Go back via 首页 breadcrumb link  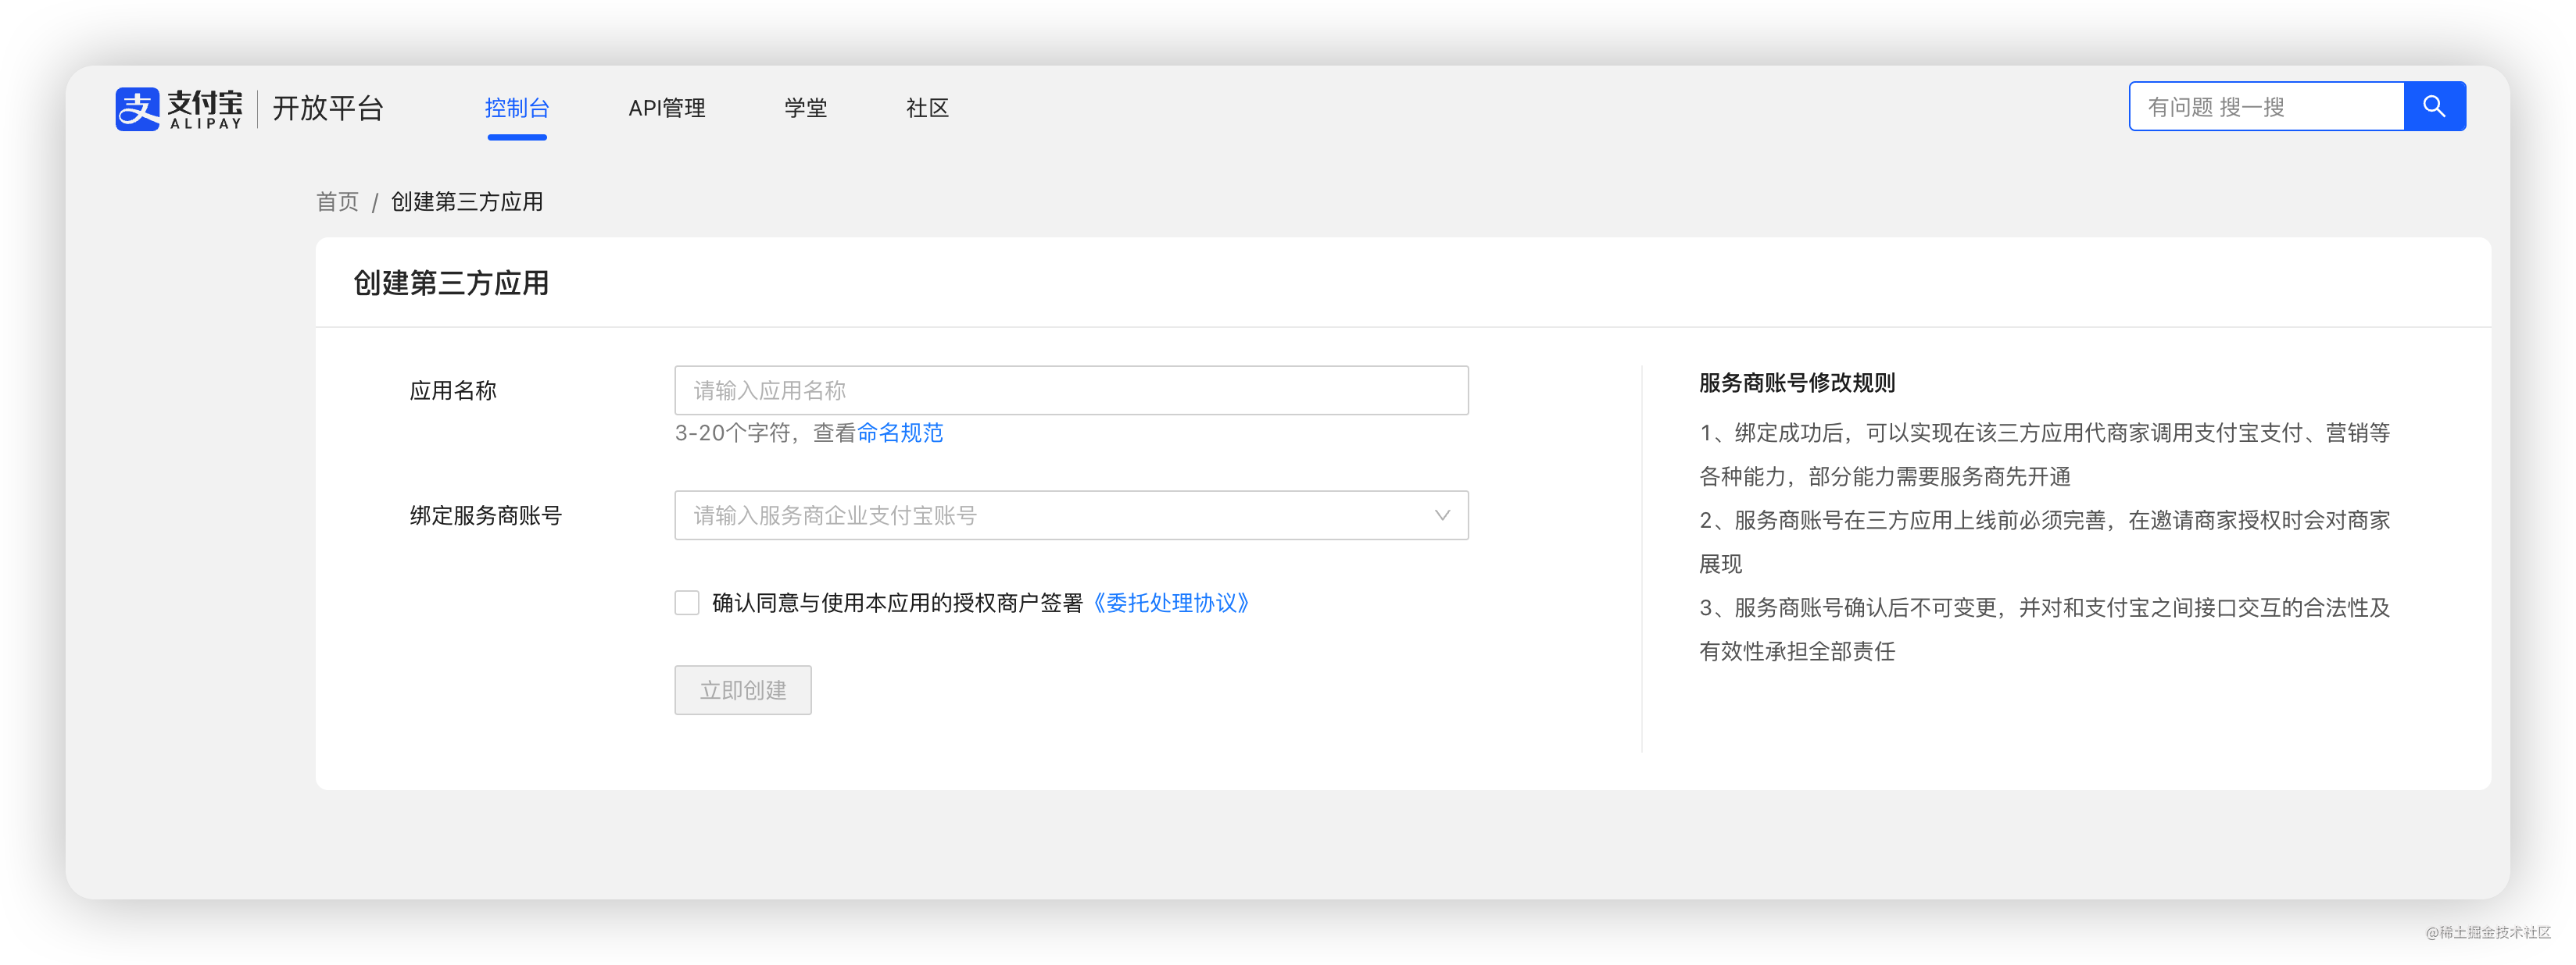(337, 201)
